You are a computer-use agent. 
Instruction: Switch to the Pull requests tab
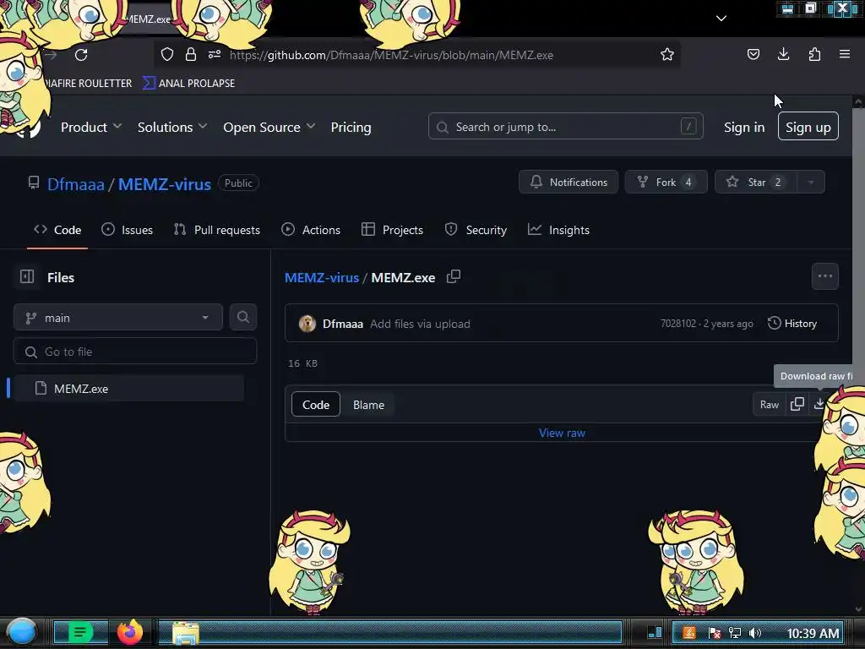coord(217,230)
